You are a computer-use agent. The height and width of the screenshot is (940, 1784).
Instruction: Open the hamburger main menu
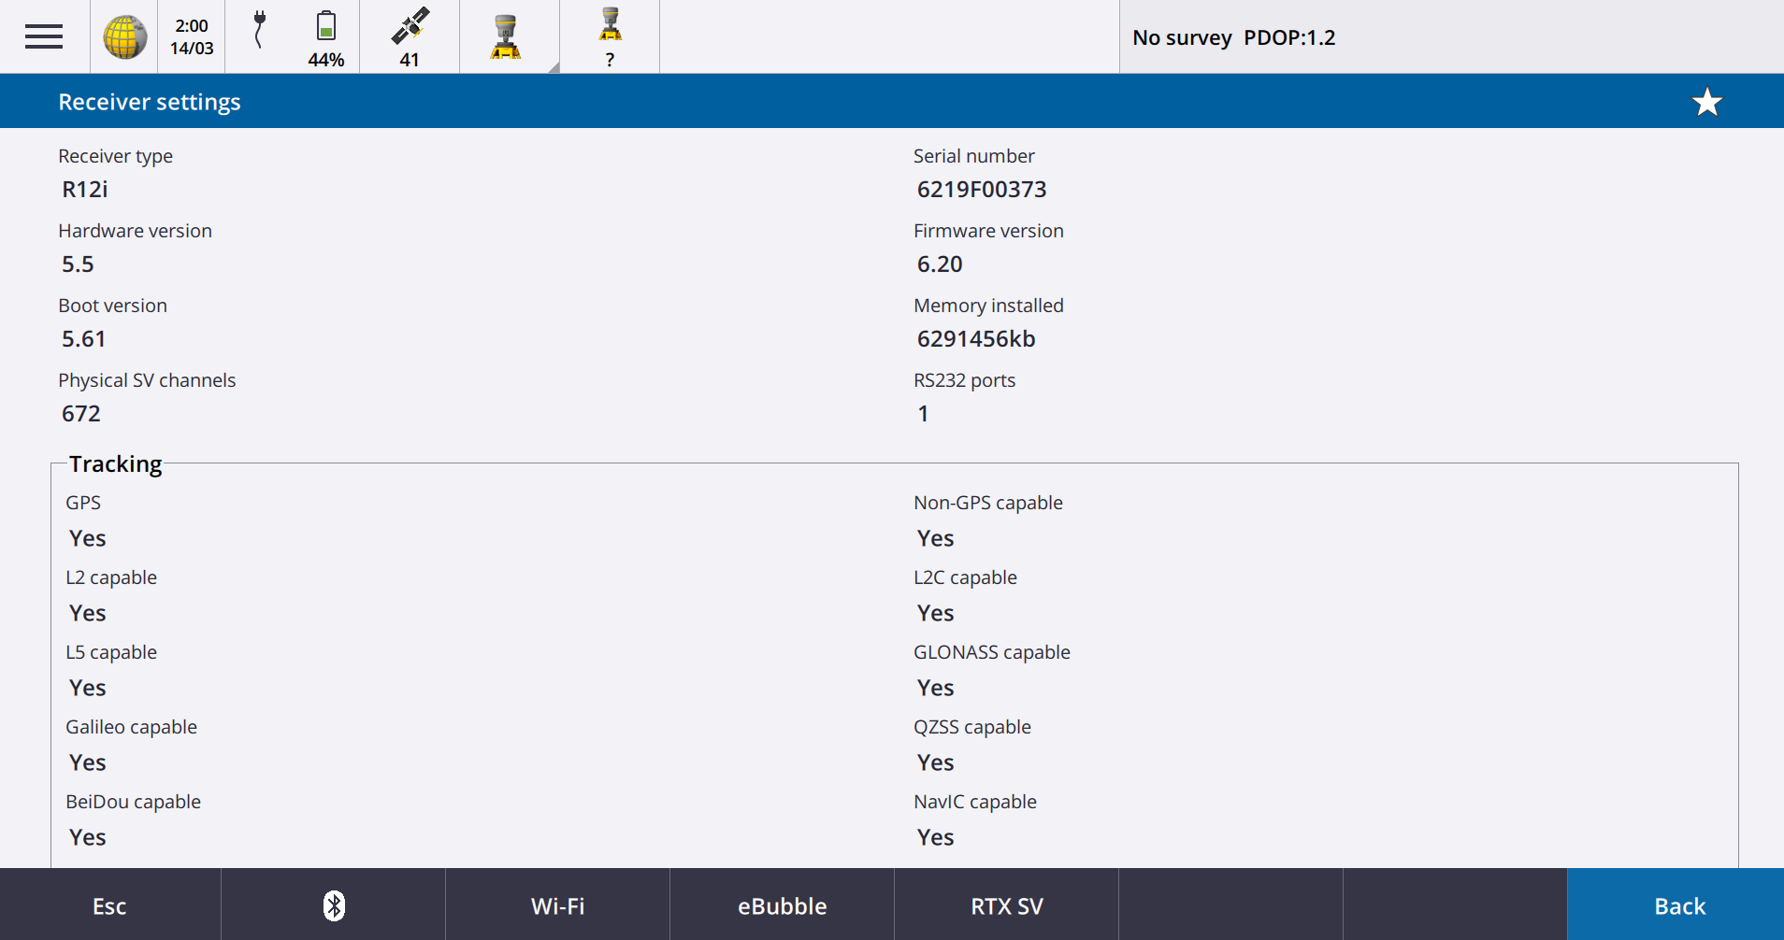pyautogui.click(x=44, y=36)
